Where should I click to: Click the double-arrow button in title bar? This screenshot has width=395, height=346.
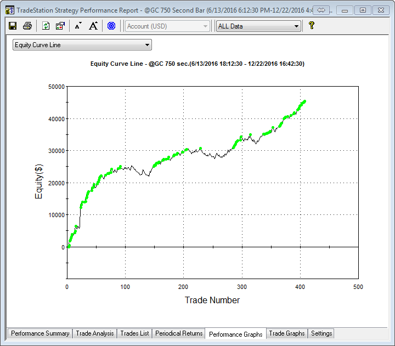pos(322,10)
